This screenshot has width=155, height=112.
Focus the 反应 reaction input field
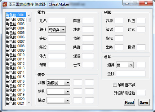pos(141,21)
